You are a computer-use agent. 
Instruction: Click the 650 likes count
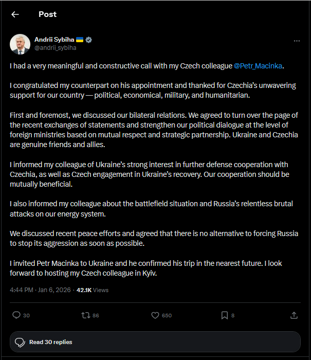pos(167,315)
